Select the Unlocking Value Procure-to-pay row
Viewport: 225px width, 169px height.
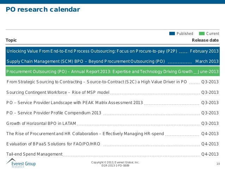pos(92,52)
